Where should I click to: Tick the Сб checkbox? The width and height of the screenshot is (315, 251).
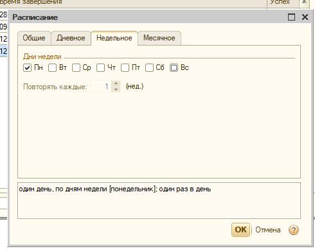pyautogui.click(x=149, y=68)
